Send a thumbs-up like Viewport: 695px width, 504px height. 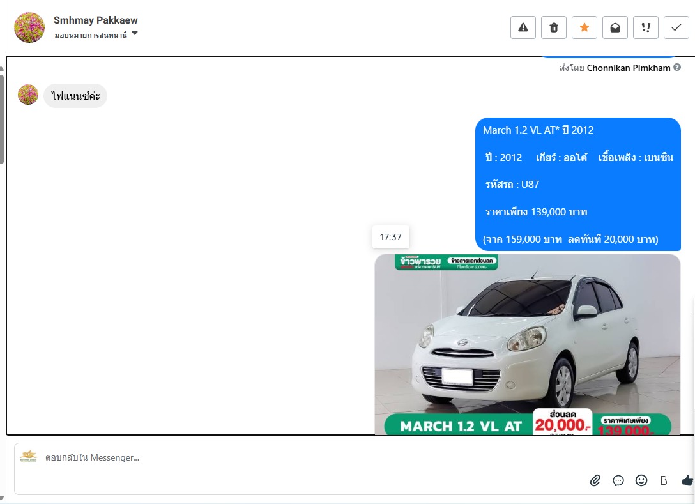pyautogui.click(x=687, y=480)
